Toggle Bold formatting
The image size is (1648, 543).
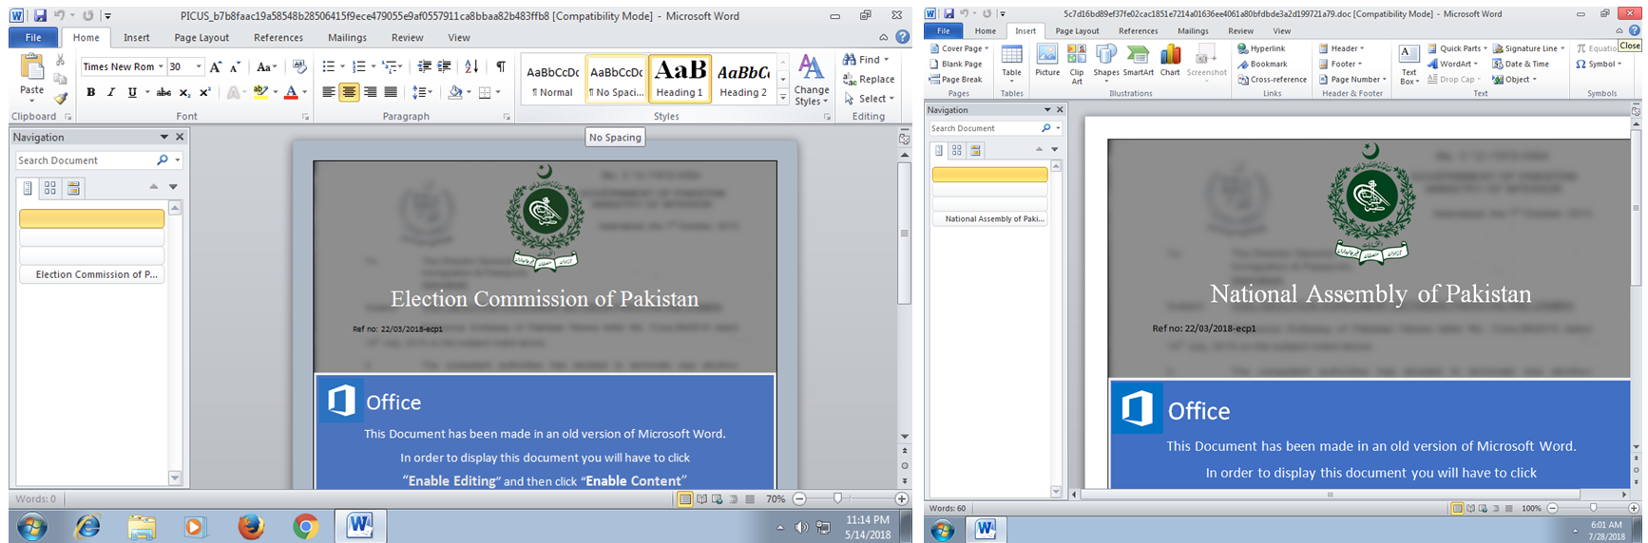point(90,92)
